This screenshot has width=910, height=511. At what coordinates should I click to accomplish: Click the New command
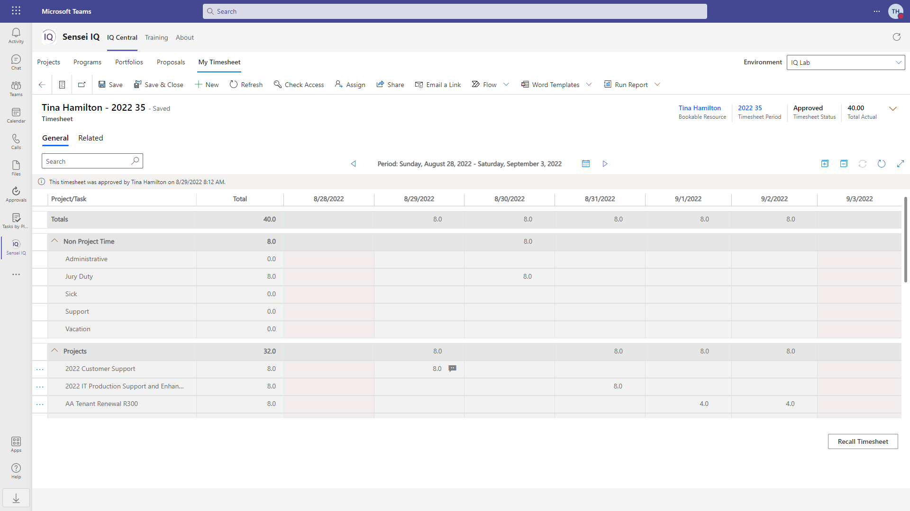tap(207, 85)
